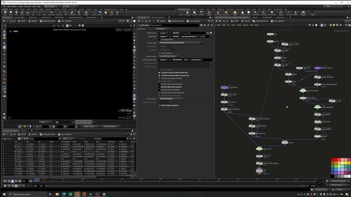The width and height of the screenshot is (351, 197).
Task: Add an Area Light from the shelf
Action: 201,13
